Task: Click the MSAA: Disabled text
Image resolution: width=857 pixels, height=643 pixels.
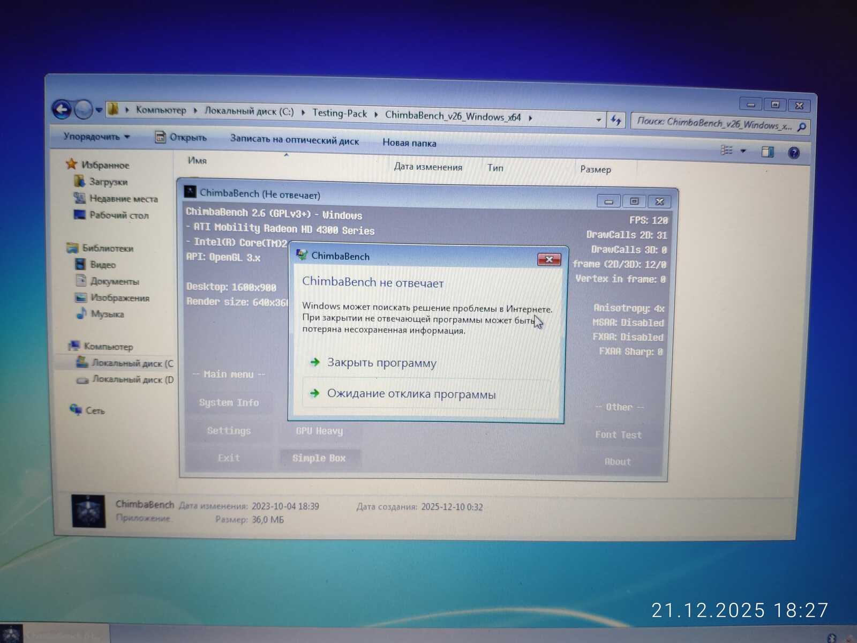Action: 628,323
